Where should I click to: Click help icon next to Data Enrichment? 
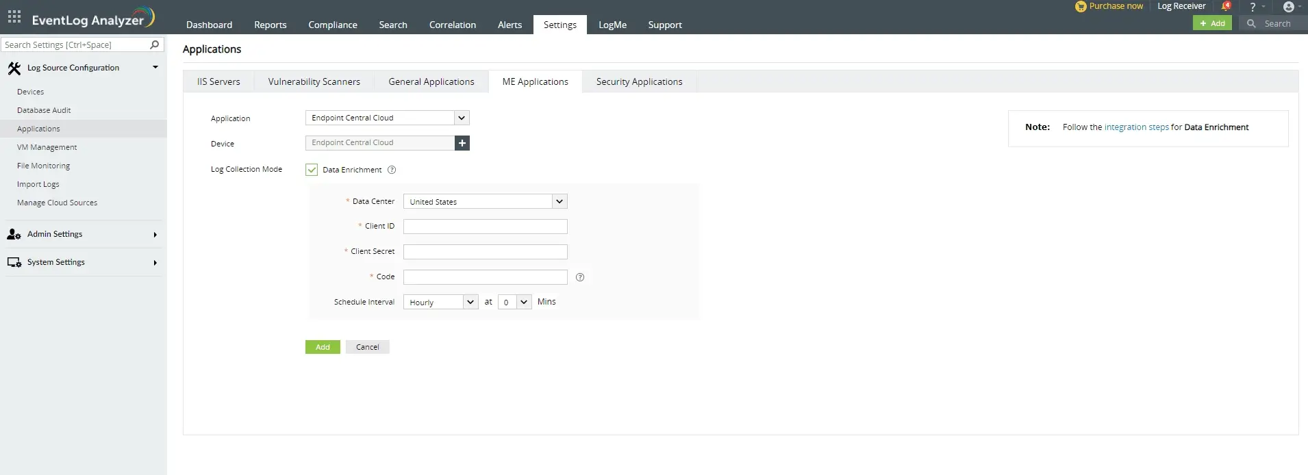392,170
